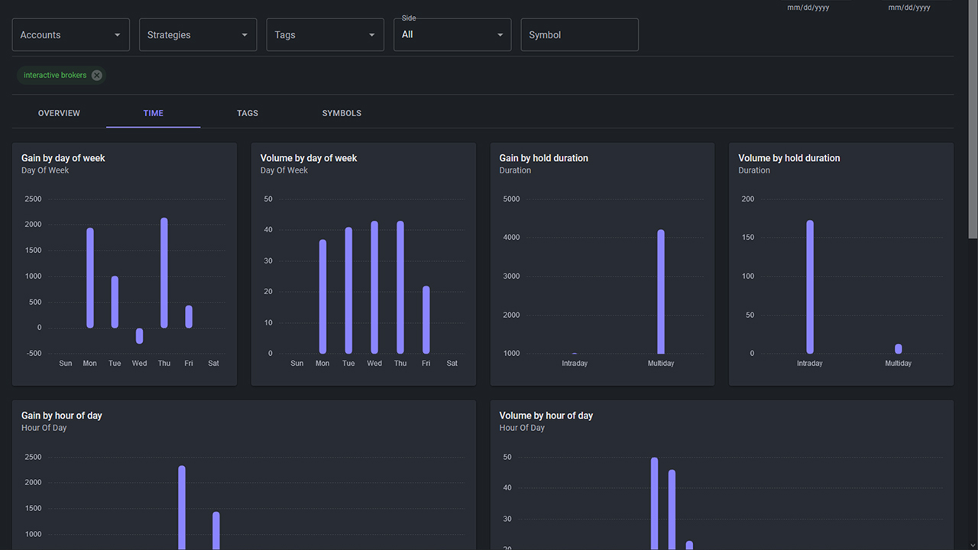Click the Multiday bar in Volume by hold duration
978x550 pixels.
pyautogui.click(x=899, y=349)
